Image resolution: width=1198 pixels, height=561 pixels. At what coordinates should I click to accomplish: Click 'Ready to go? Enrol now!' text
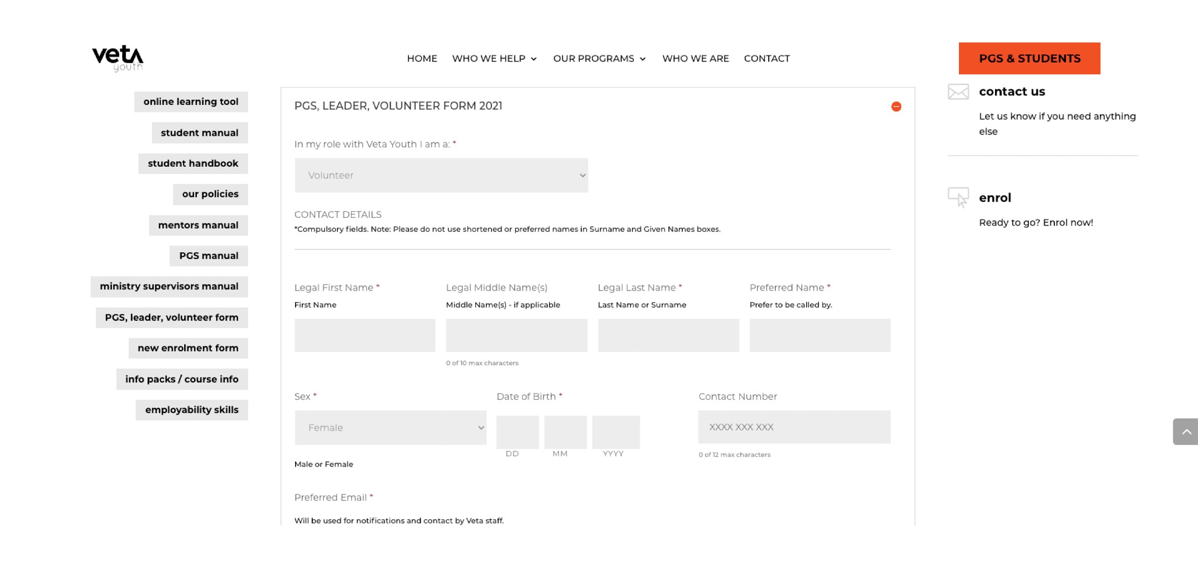(x=1036, y=223)
